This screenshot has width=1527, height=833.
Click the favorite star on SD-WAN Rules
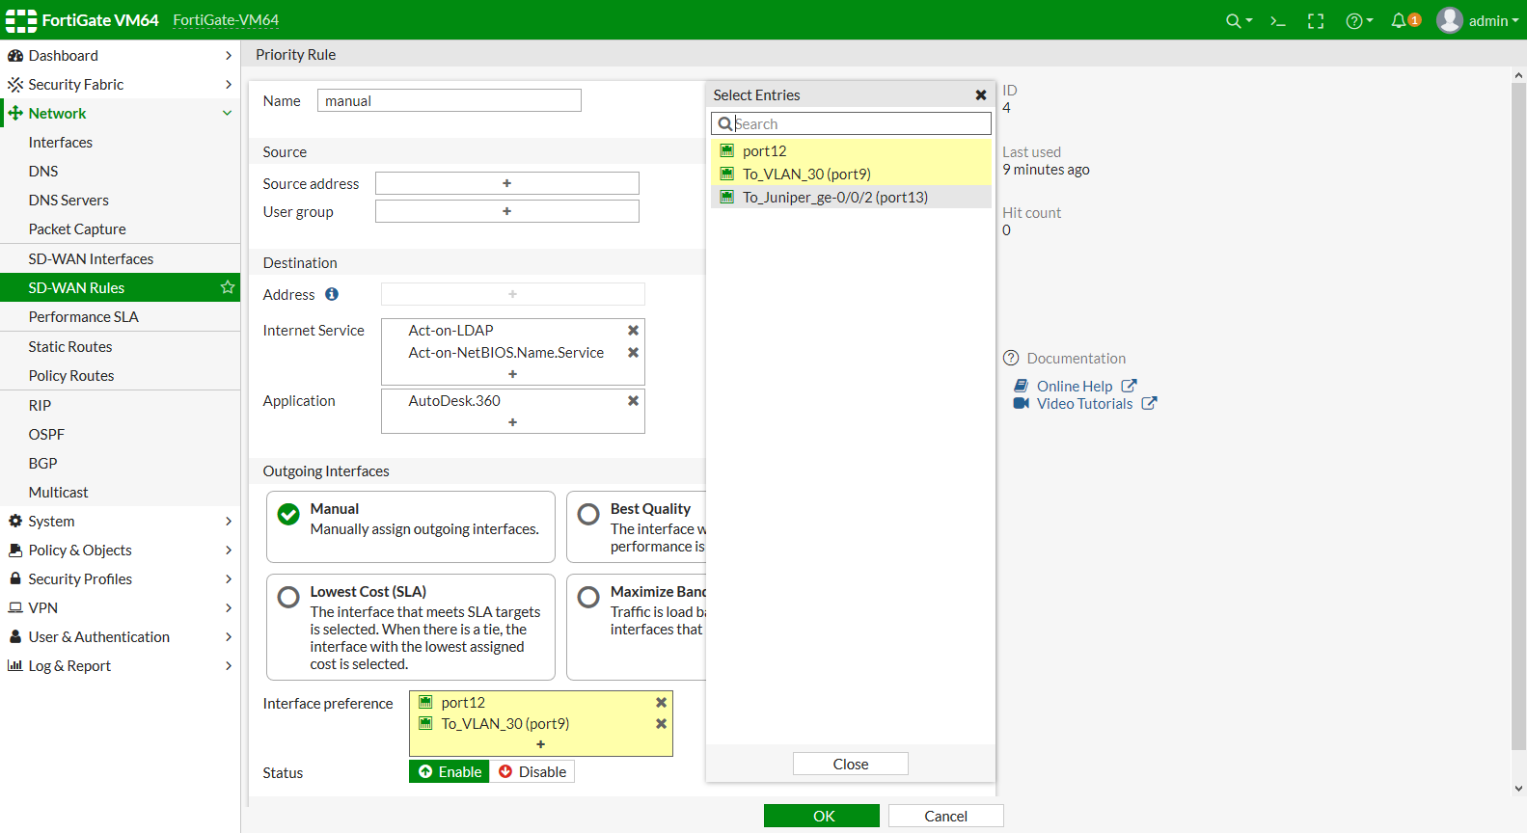pos(228,287)
